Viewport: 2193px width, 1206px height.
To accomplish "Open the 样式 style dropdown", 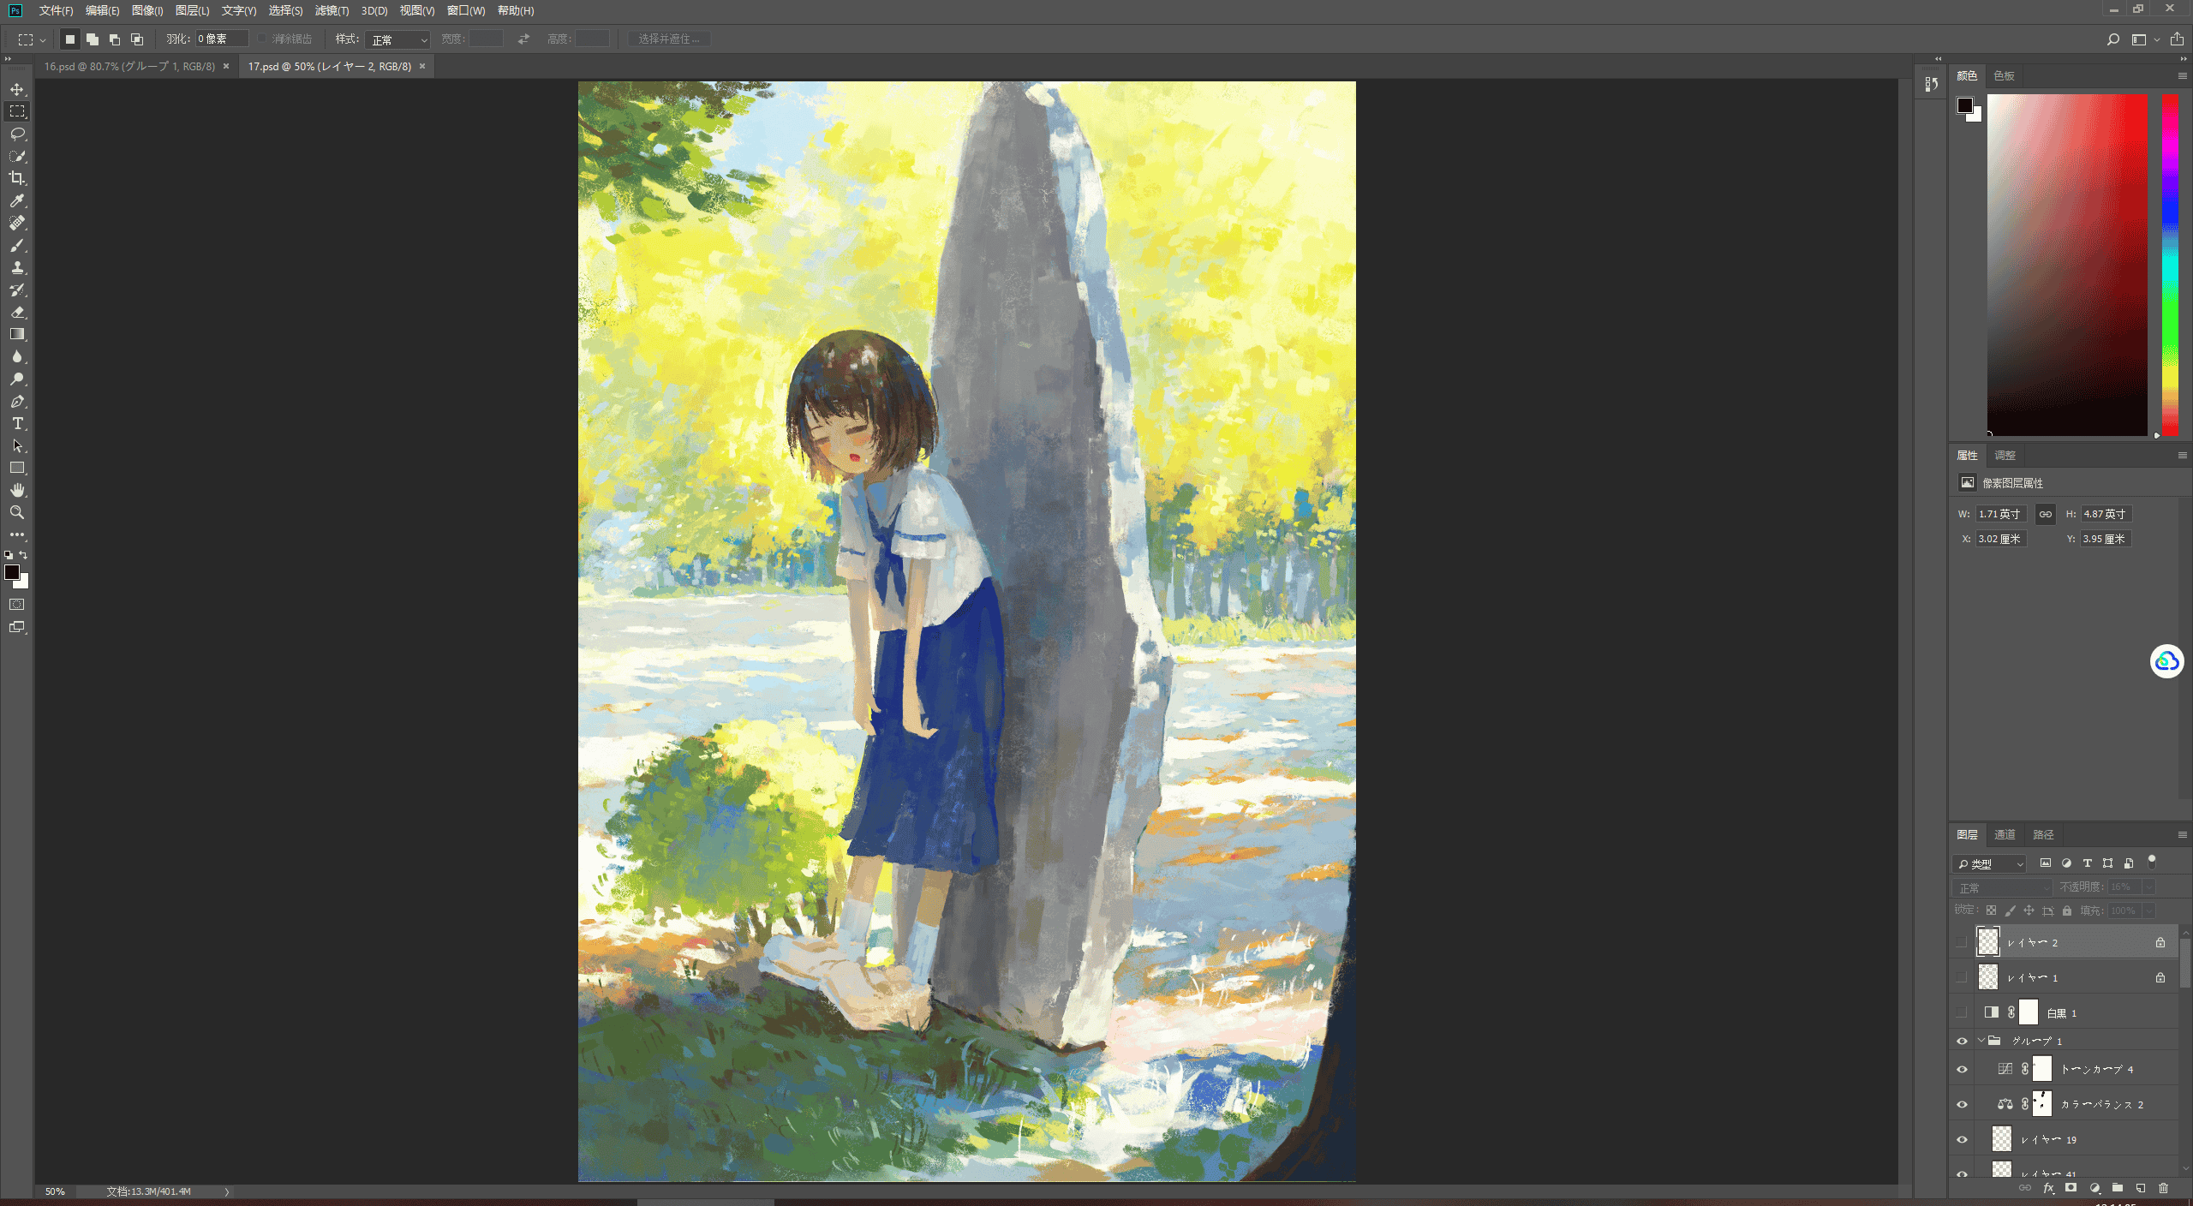I will point(397,39).
